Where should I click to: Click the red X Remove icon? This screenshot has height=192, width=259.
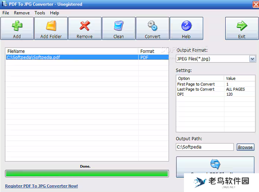[x=85, y=26]
